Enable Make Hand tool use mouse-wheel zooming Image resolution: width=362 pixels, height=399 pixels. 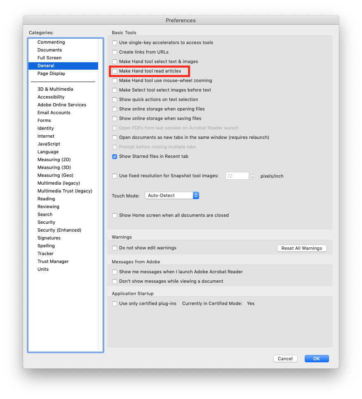[115, 81]
